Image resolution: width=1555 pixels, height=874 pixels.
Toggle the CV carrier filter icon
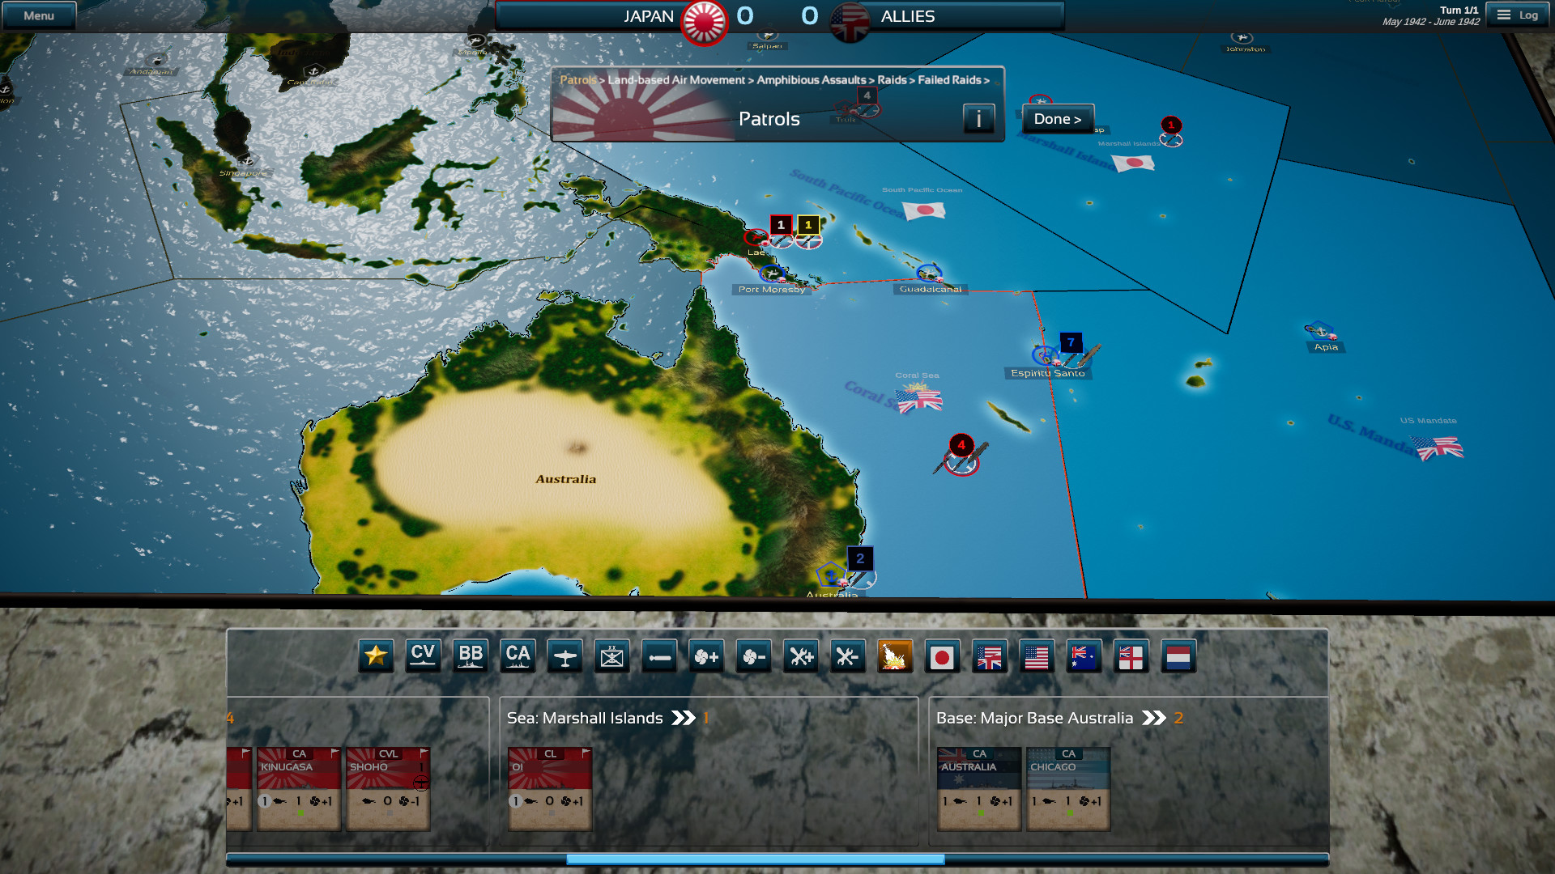(x=423, y=656)
